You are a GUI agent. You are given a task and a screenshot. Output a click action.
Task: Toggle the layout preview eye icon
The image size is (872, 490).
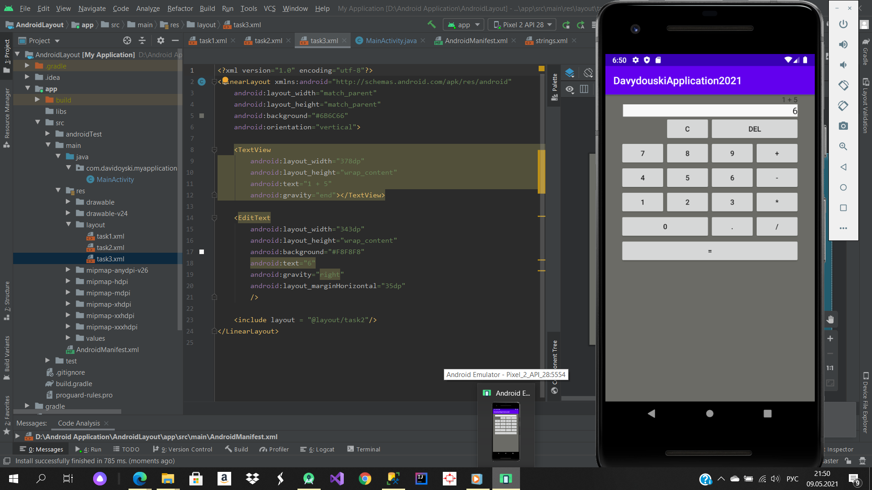point(570,89)
